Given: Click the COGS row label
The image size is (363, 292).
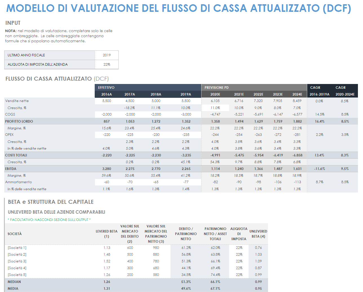Looking at the screenshot, I should 10,114.
